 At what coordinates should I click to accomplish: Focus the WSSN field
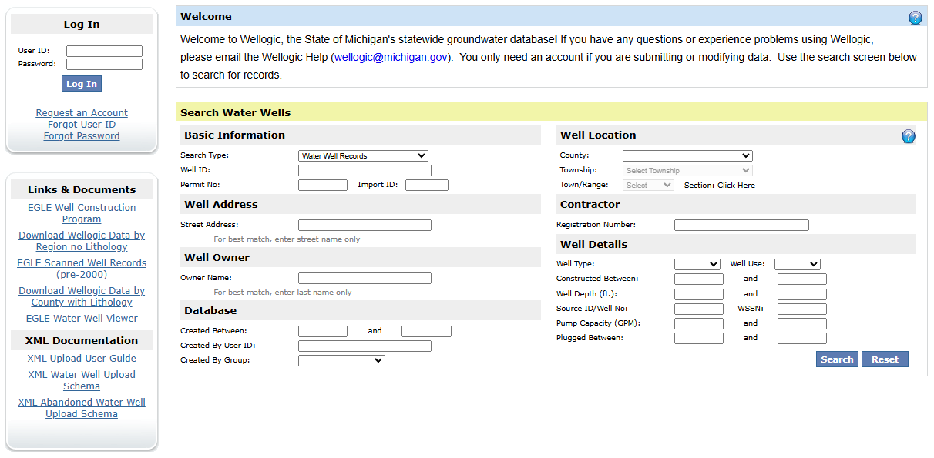[x=802, y=309]
